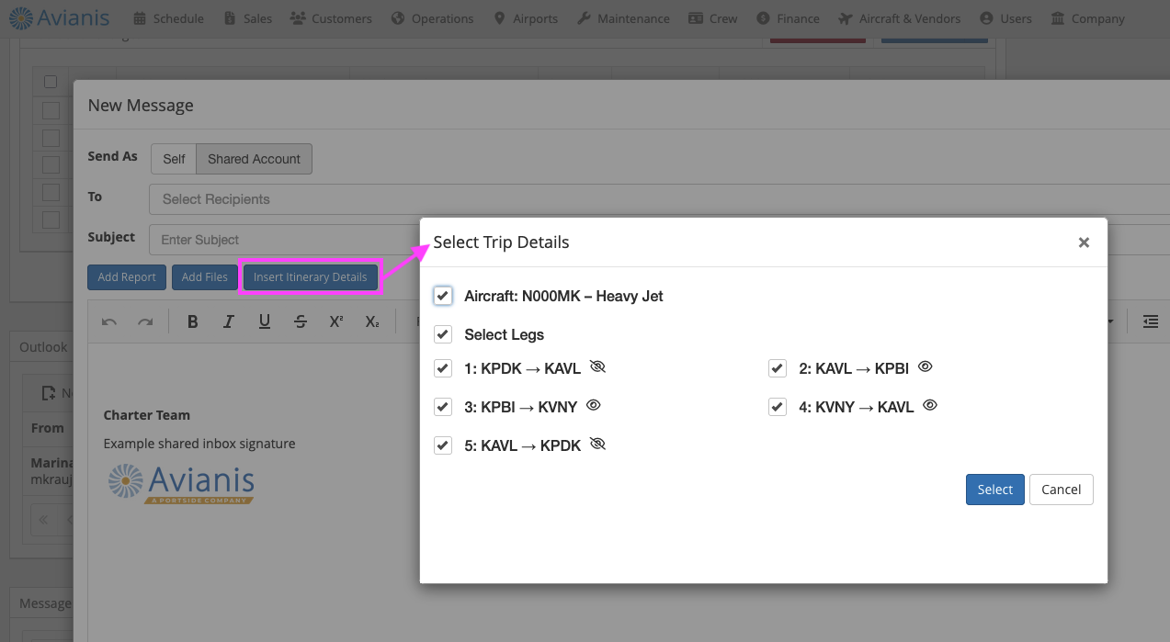
Task: Open the Company menu
Action: pyautogui.click(x=1087, y=18)
